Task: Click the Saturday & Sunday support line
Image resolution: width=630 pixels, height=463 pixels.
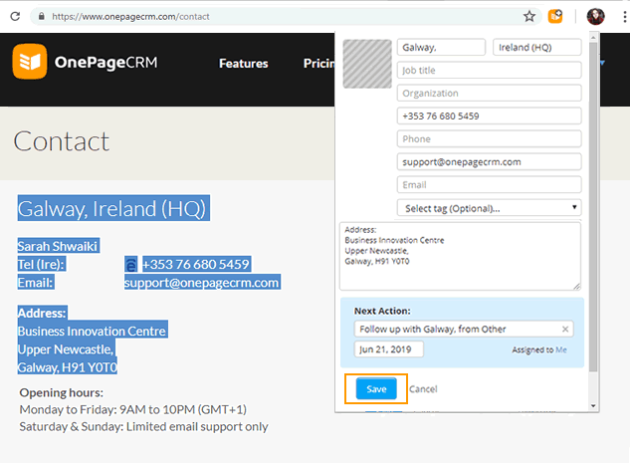Action: click(143, 427)
